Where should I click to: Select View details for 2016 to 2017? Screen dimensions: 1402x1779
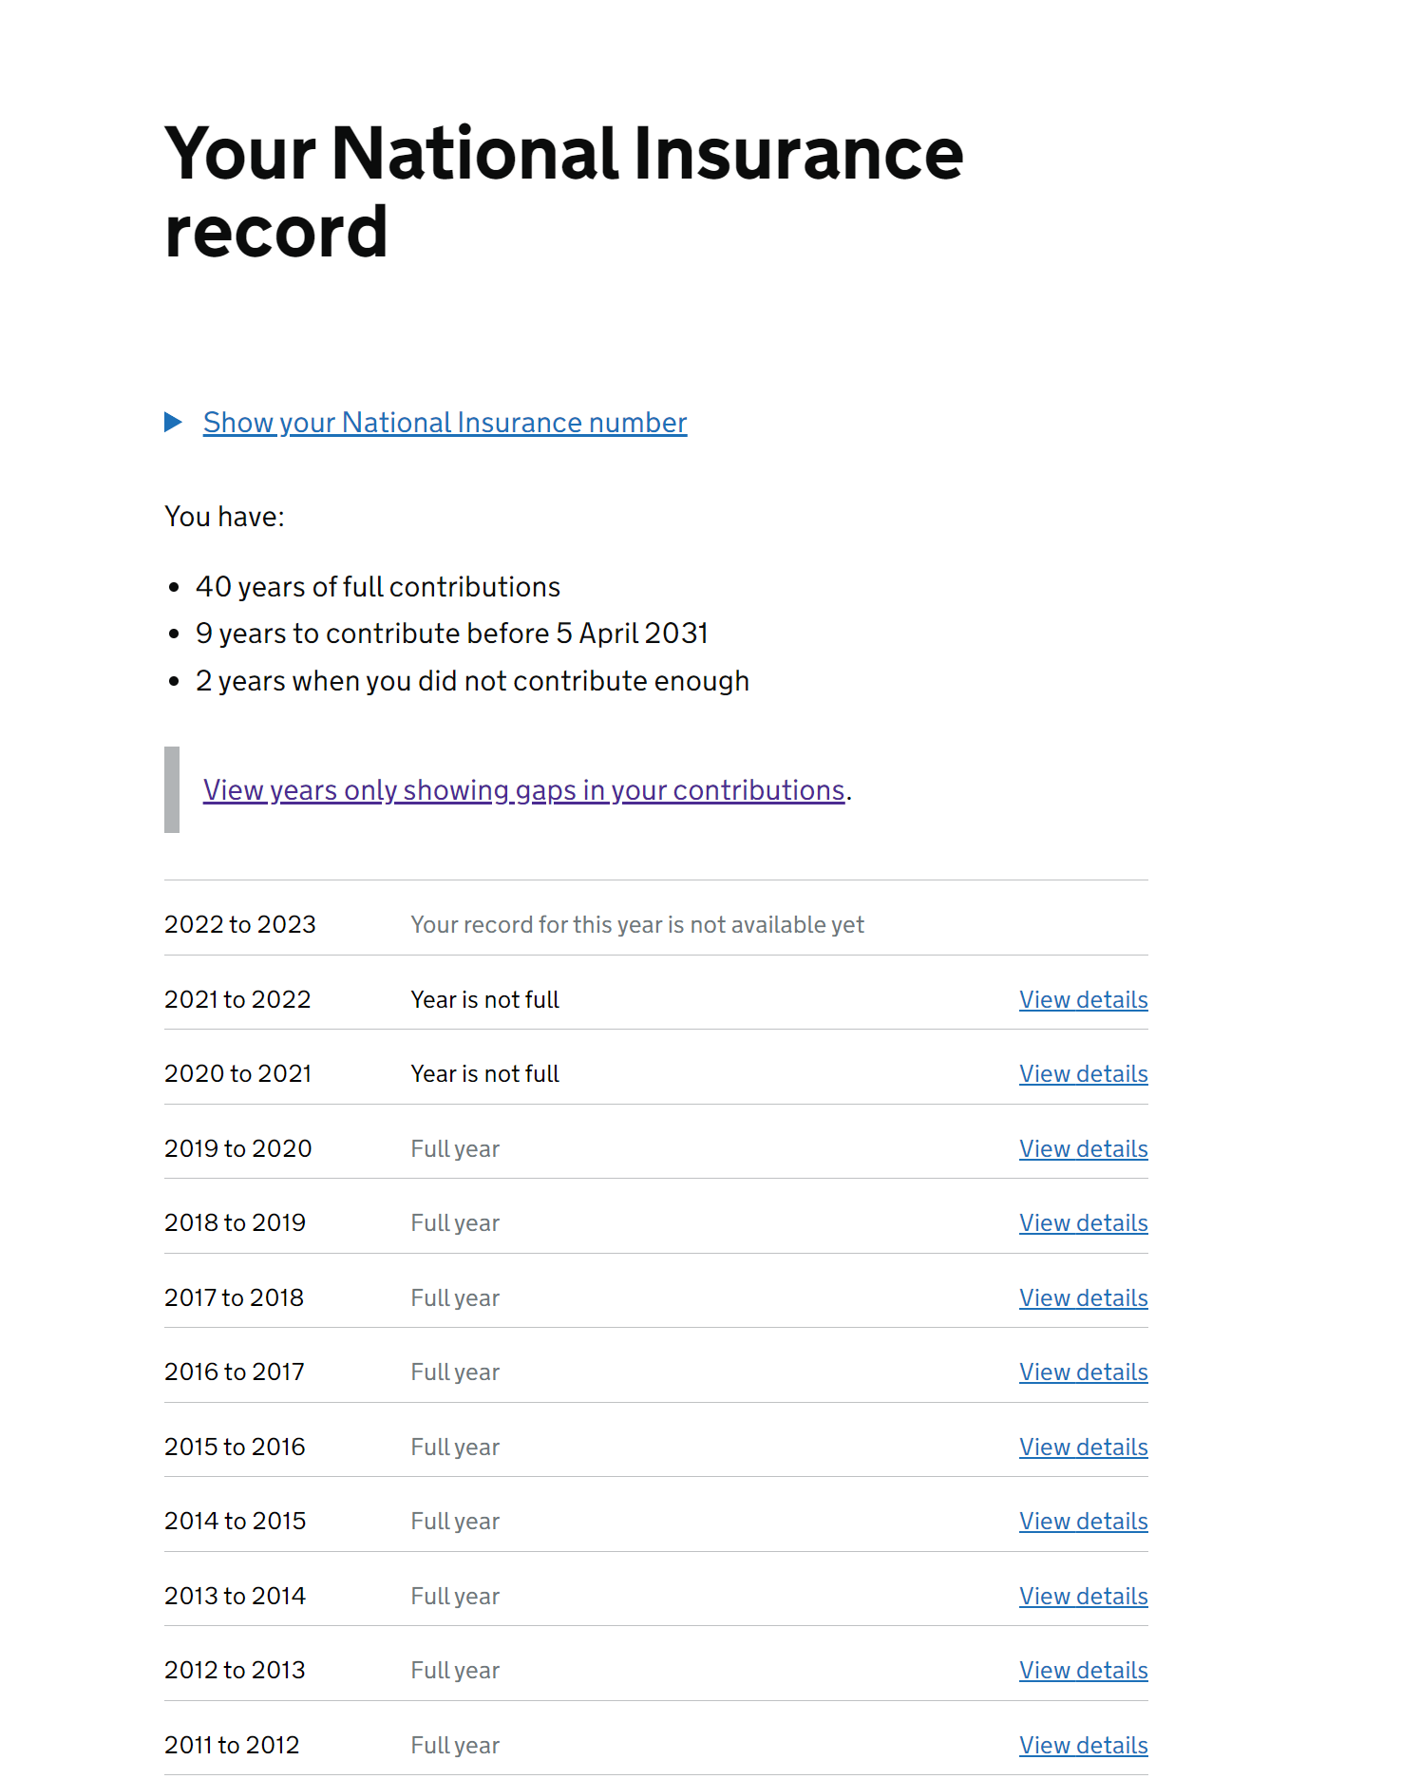point(1083,1372)
